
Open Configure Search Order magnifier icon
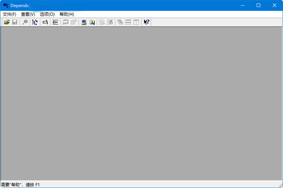(x=92, y=22)
